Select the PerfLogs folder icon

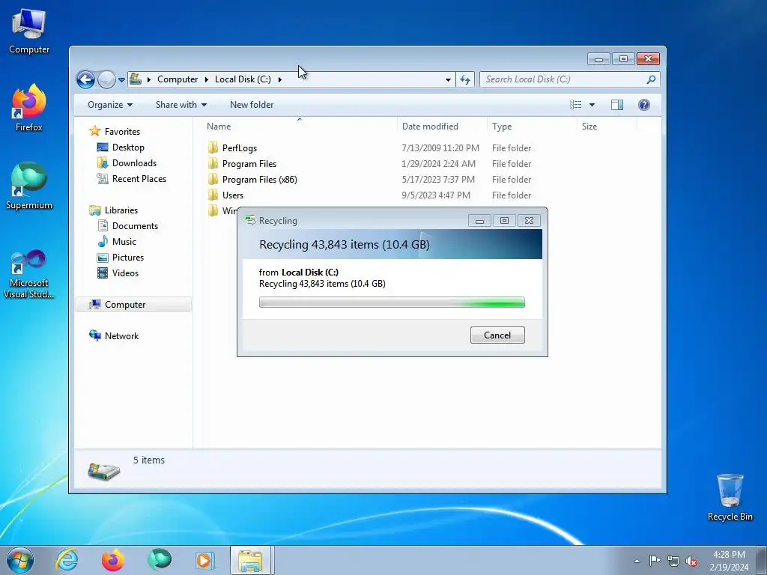[x=213, y=147]
